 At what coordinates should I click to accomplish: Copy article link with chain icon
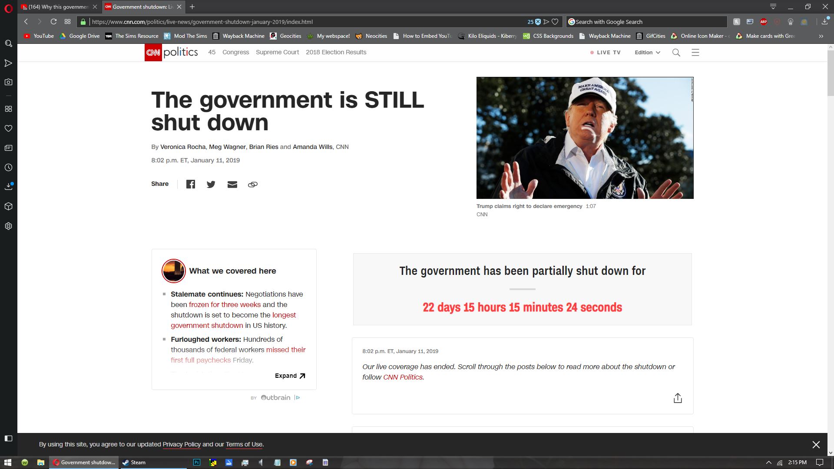253,184
